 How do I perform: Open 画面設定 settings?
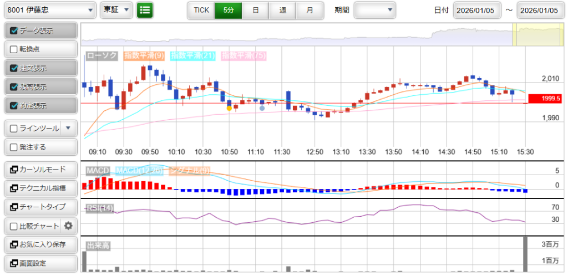40,263
